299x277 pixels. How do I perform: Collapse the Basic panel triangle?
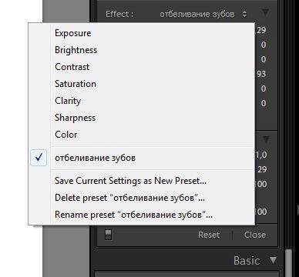click(273, 261)
